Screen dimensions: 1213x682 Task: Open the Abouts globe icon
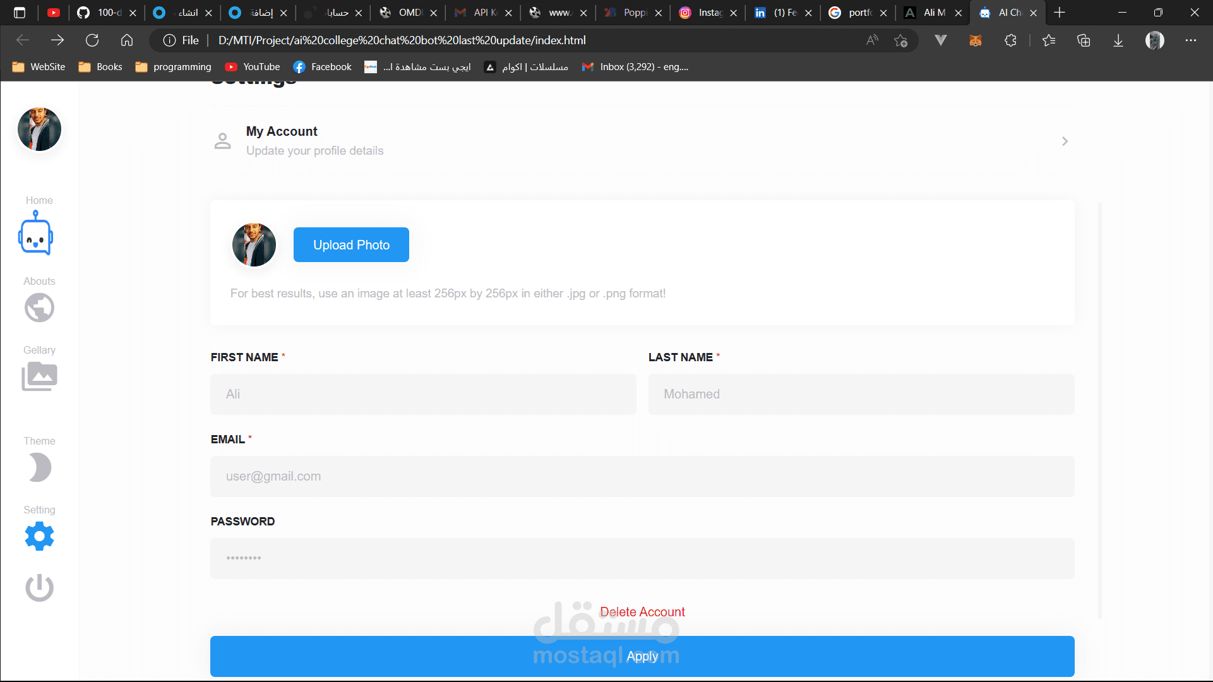[39, 308]
